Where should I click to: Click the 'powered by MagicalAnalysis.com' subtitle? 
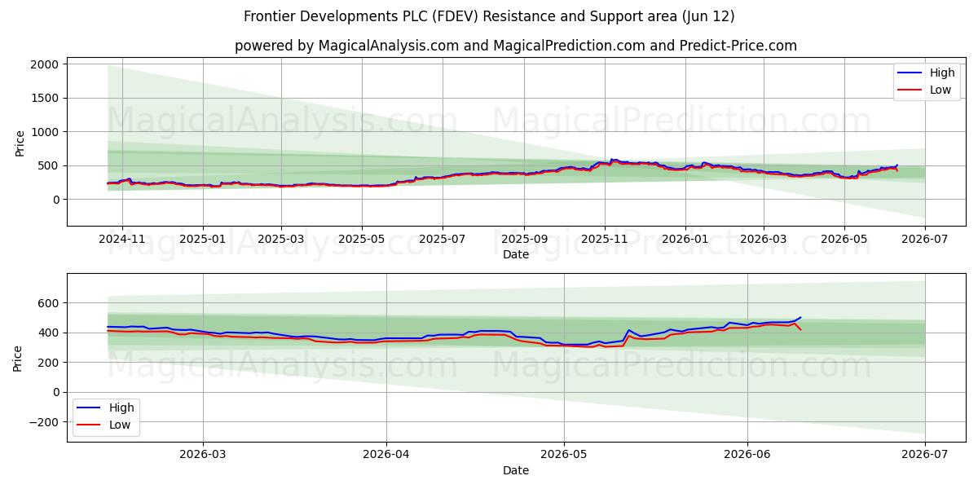pyautogui.click(x=516, y=46)
